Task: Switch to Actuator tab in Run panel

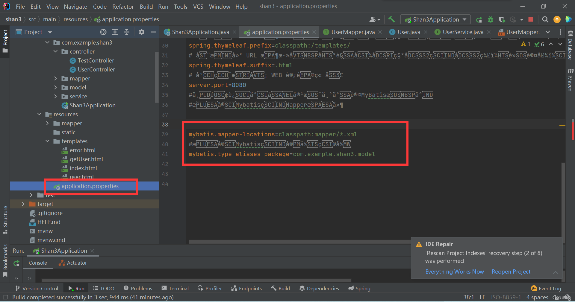Action: (x=73, y=263)
